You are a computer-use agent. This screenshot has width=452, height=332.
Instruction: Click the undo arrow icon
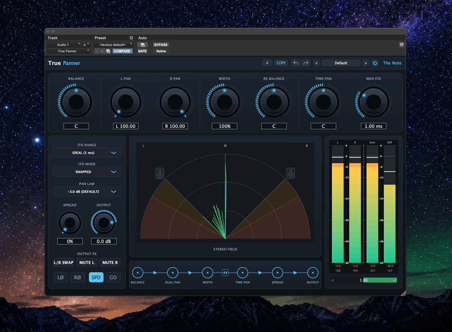pos(296,63)
